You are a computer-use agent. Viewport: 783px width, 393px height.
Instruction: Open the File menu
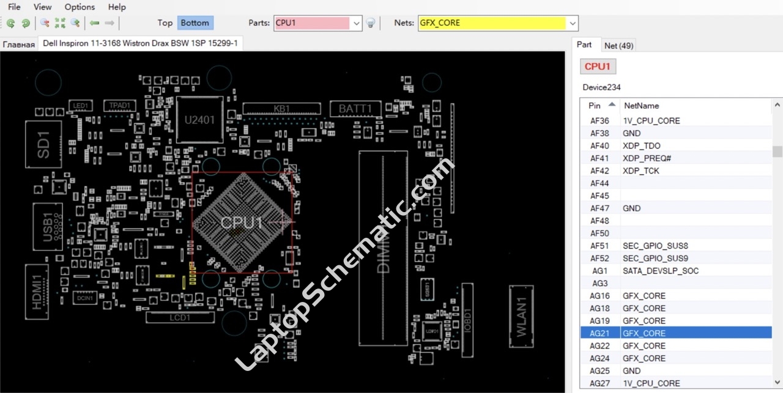tap(13, 7)
